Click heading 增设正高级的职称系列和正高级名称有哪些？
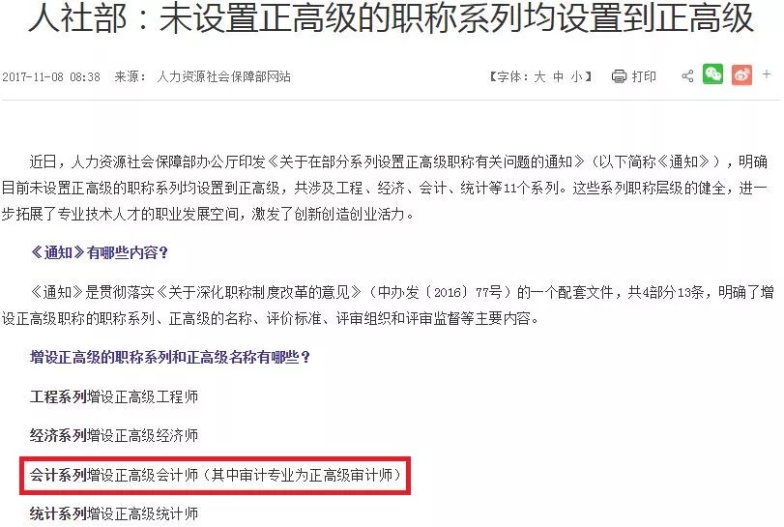This screenshot has height=527, width=784. [x=170, y=357]
